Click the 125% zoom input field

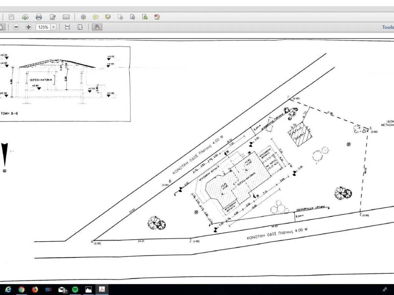[x=43, y=27]
